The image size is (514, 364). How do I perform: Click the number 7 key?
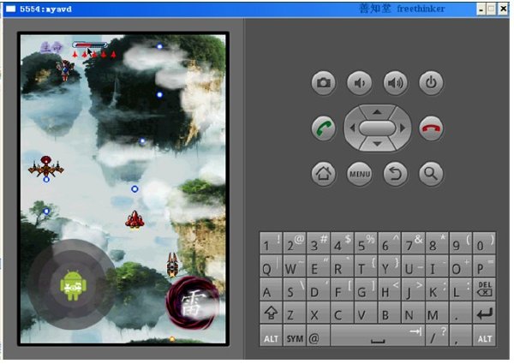(413, 242)
